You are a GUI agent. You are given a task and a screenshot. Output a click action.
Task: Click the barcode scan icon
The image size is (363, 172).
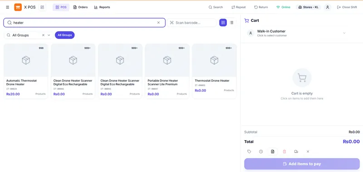(x=172, y=23)
